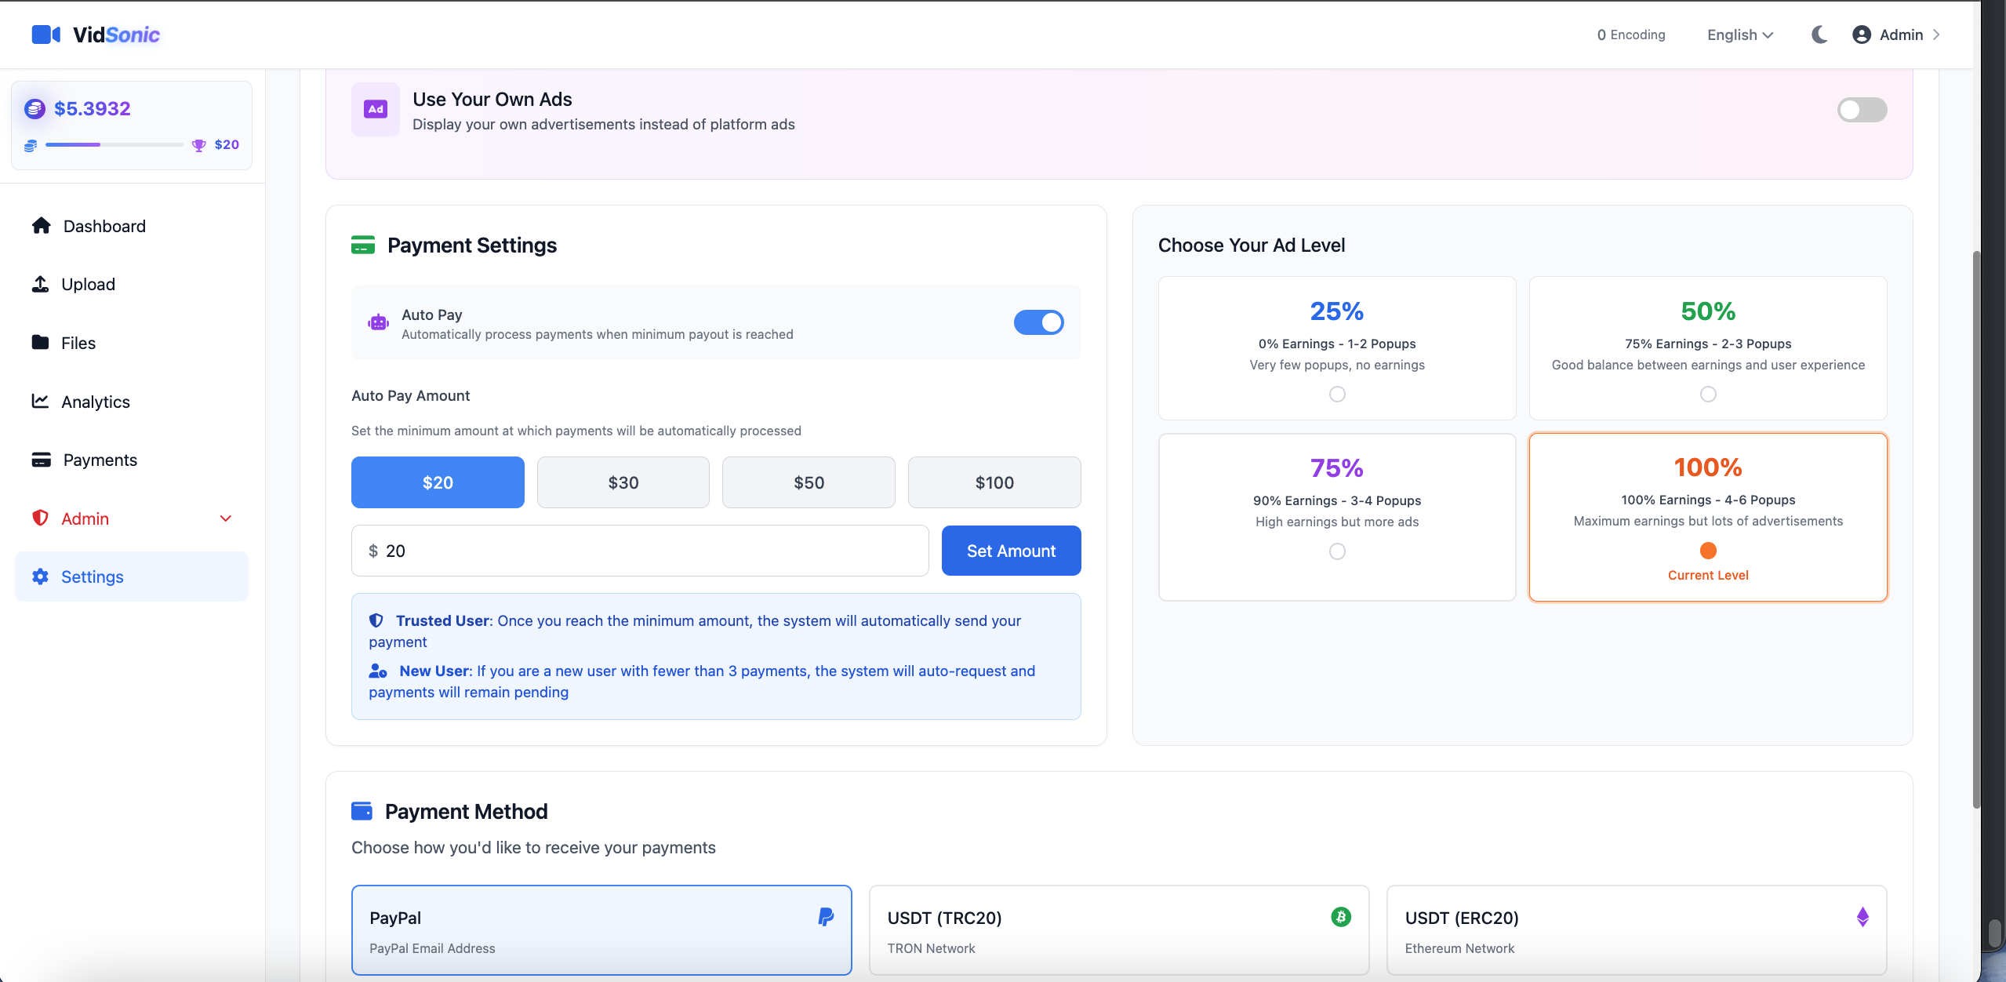This screenshot has width=2006, height=982.
Task: Select the 50% ad level radio button
Action: pyautogui.click(x=1707, y=395)
